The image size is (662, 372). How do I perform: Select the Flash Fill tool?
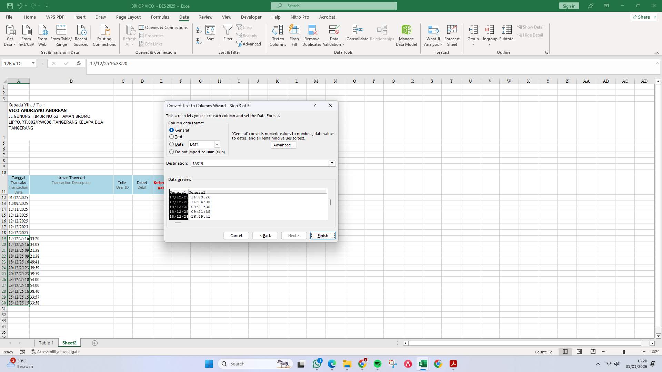pyautogui.click(x=294, y=34)
